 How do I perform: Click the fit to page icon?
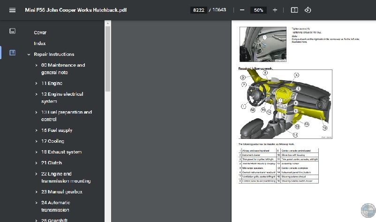(294, 10)
